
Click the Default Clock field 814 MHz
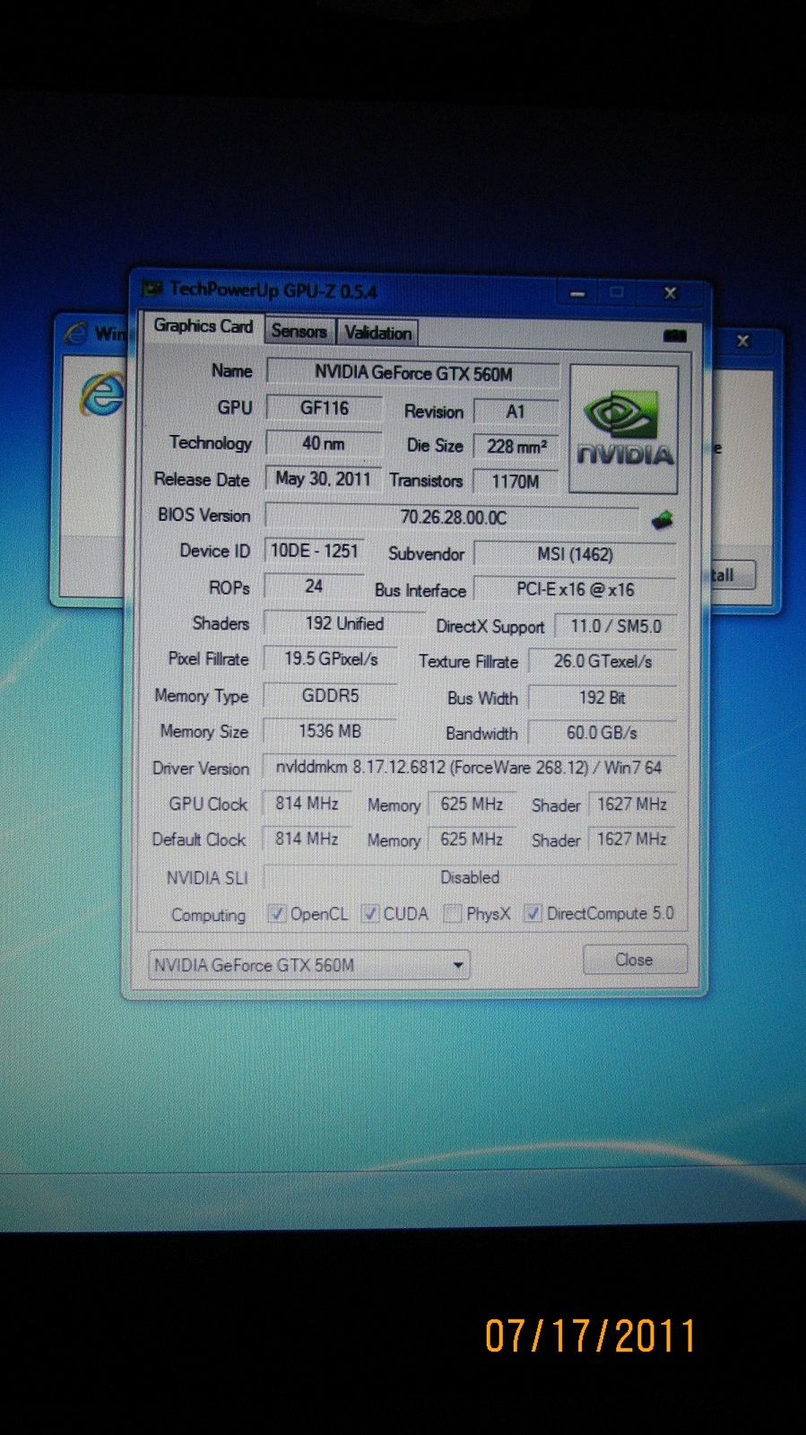(307, 839)
